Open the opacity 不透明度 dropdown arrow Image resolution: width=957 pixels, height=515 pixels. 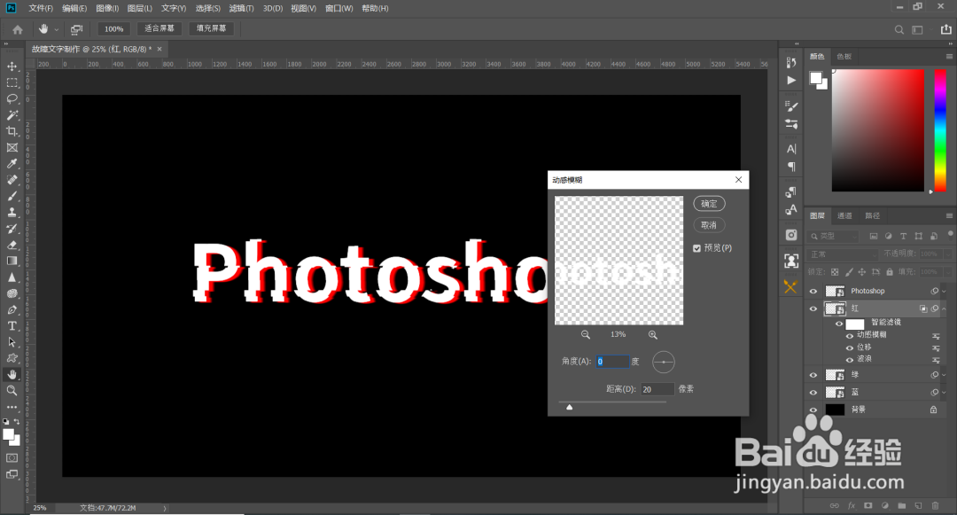coord(947,254)
